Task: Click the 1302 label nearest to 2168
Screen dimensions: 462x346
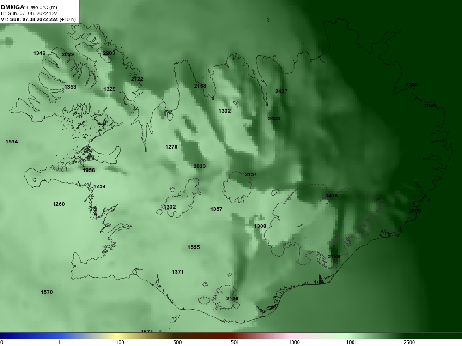Action: point(225,111)
